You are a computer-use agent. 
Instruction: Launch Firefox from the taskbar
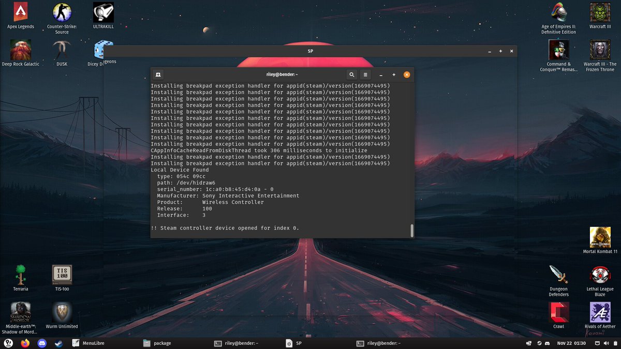pyautogui.click(x=25, y=343)
